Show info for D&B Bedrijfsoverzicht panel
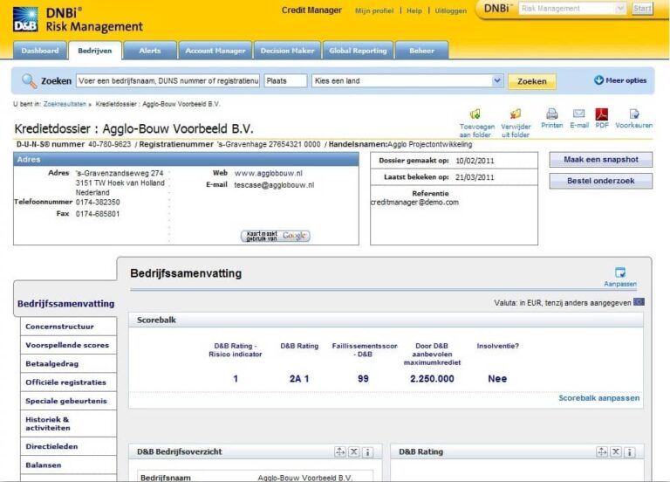This screenshot has height=482, width=670. pos(368,451)
